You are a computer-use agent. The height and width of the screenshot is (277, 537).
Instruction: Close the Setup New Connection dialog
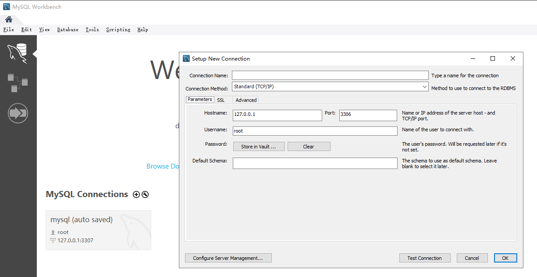[512, 58]
